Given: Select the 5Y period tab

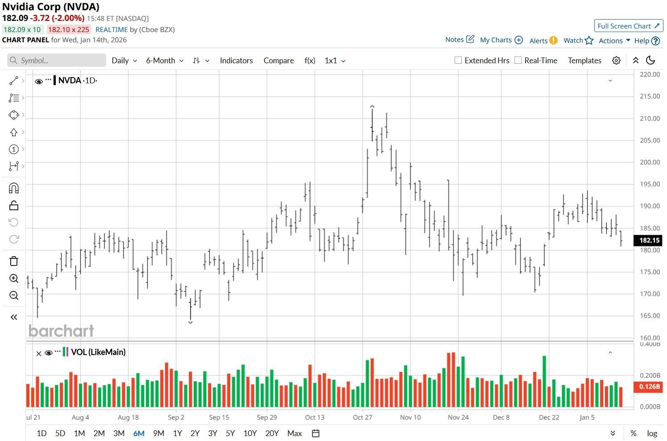Looking at the screenshot, I should tap(230, 433).
